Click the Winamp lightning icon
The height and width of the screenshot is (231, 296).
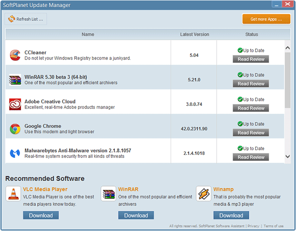pyautogui.click(x=203, y=194)
